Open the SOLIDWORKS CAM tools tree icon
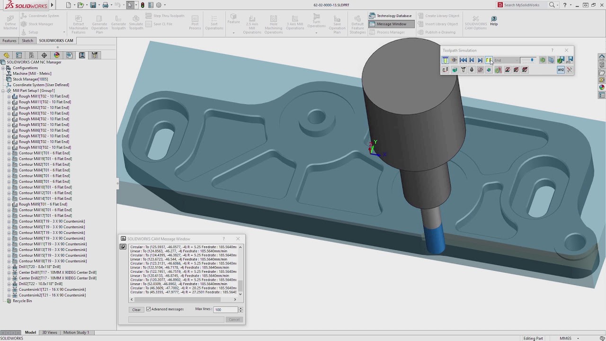The height and width of the screenshot is (341, 606). click(x=94, y=55)
